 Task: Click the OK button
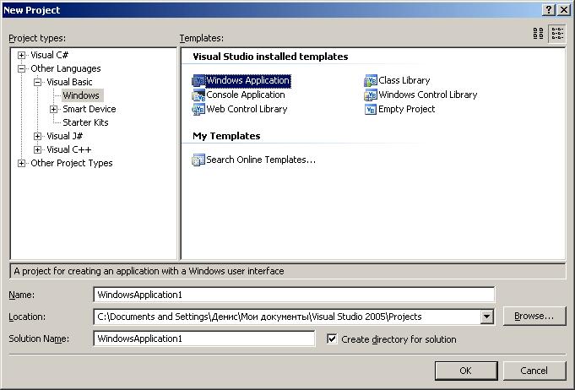pyautogui.click(x=466, y=371)
